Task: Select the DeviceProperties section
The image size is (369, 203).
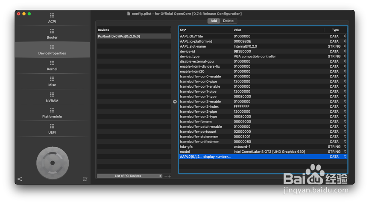Action: click(52, 50)
